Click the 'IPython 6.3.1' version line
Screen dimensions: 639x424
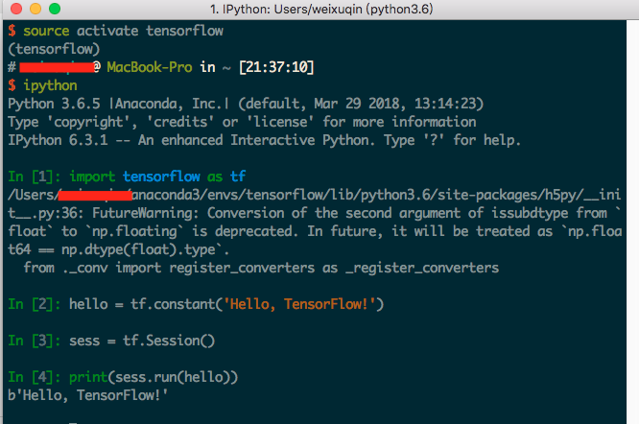265,140
